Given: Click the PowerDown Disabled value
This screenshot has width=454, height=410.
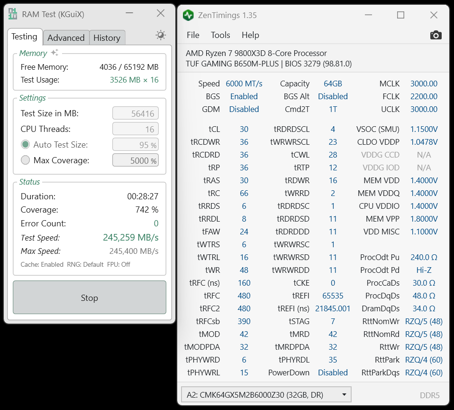Looking at the screenshot, I should click(333, 373).
